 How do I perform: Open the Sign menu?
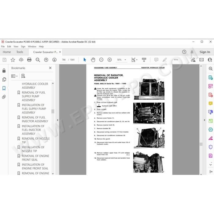pos(23,46)
